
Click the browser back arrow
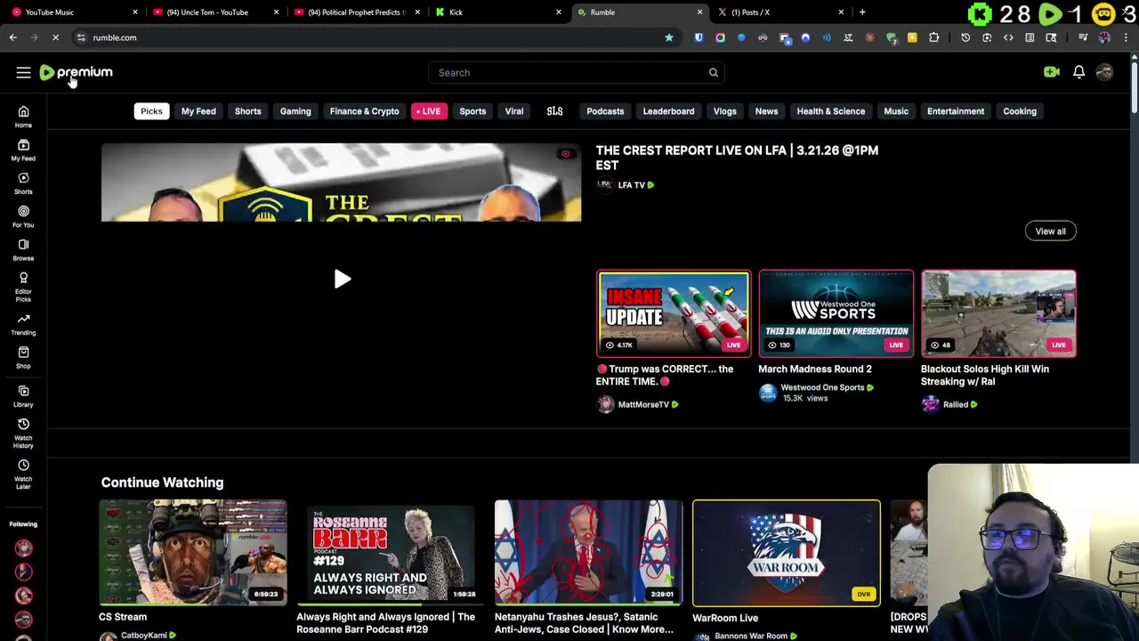(12, 37)
